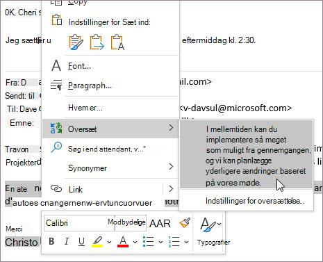Select the Oversæt menu entry
The width and height of the screenshot is (323, 262).
(110, 129)
